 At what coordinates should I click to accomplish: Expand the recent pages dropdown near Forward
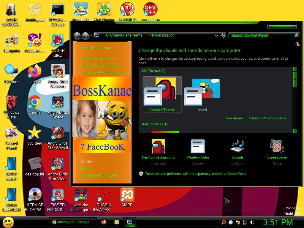(x=91, y=36)
